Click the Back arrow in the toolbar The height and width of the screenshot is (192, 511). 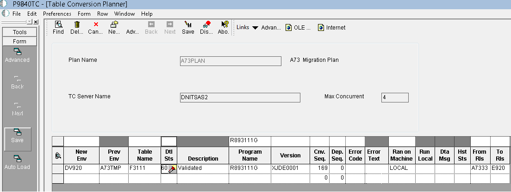(x=151, y=24)
